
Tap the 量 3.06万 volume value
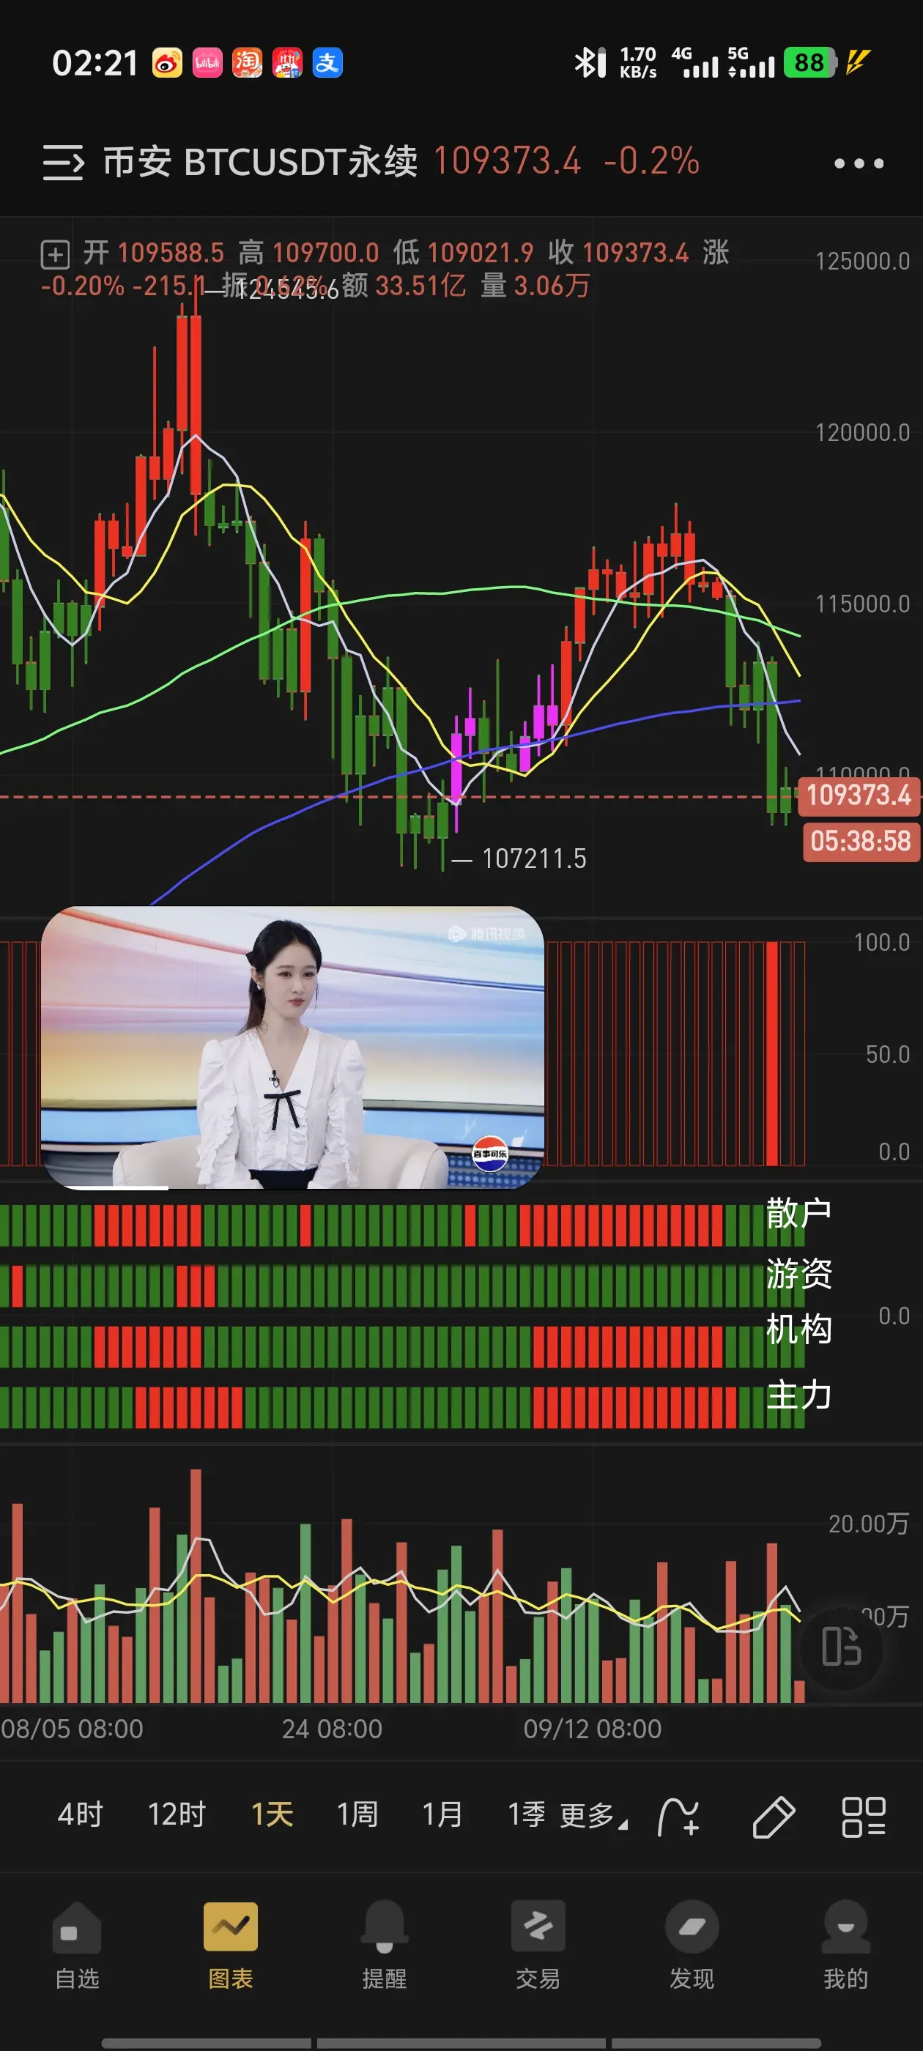534,286
